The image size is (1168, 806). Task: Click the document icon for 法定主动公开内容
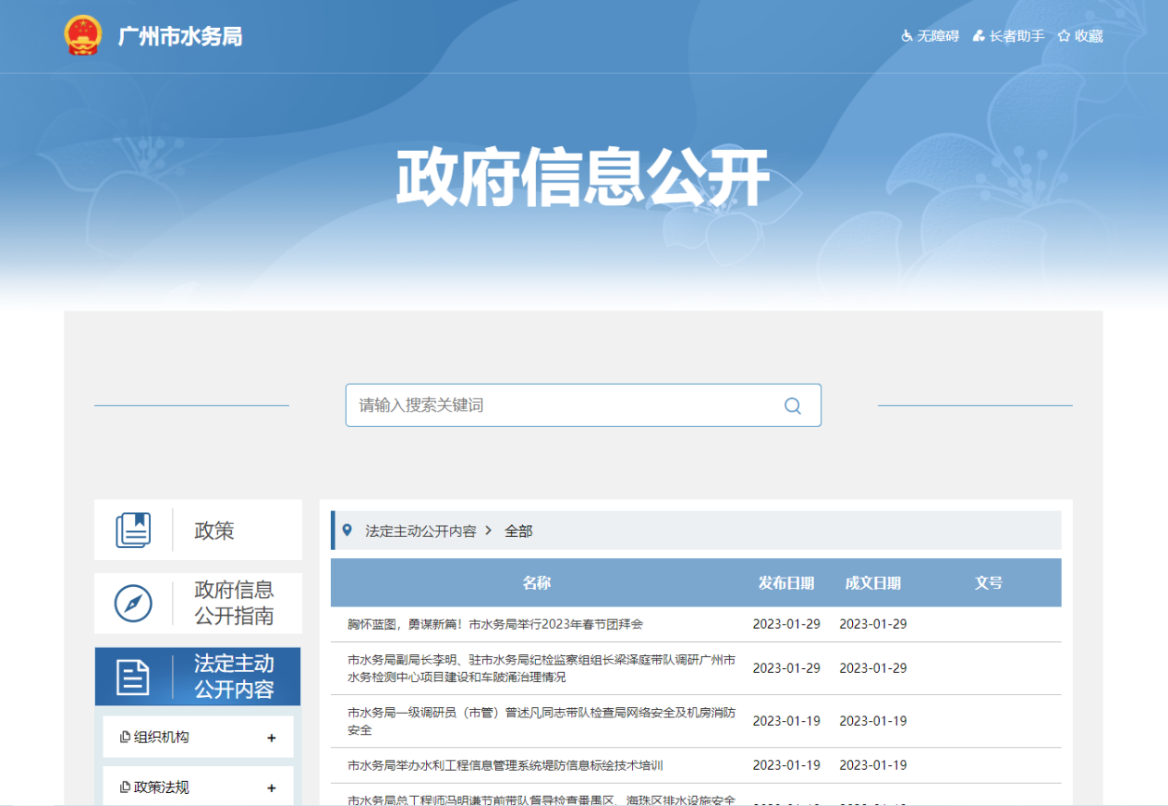point(133,678)
